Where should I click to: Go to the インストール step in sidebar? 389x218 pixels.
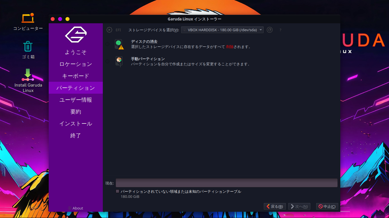click(x=76, y=124)
